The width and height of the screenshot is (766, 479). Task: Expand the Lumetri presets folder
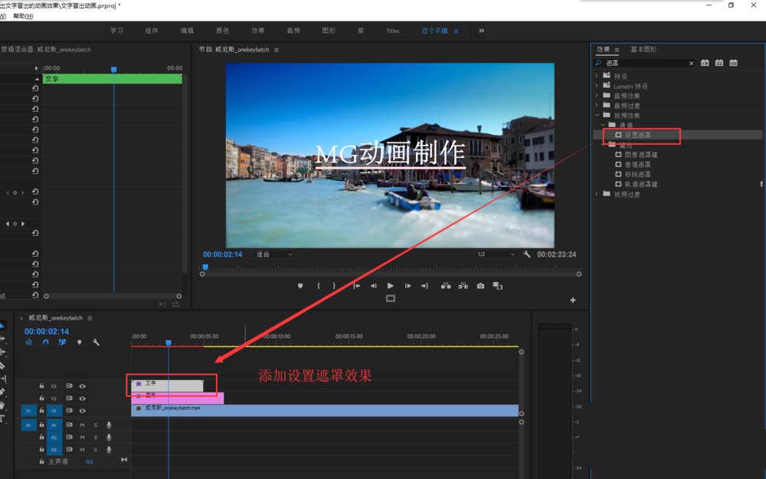tap(597, 86)
